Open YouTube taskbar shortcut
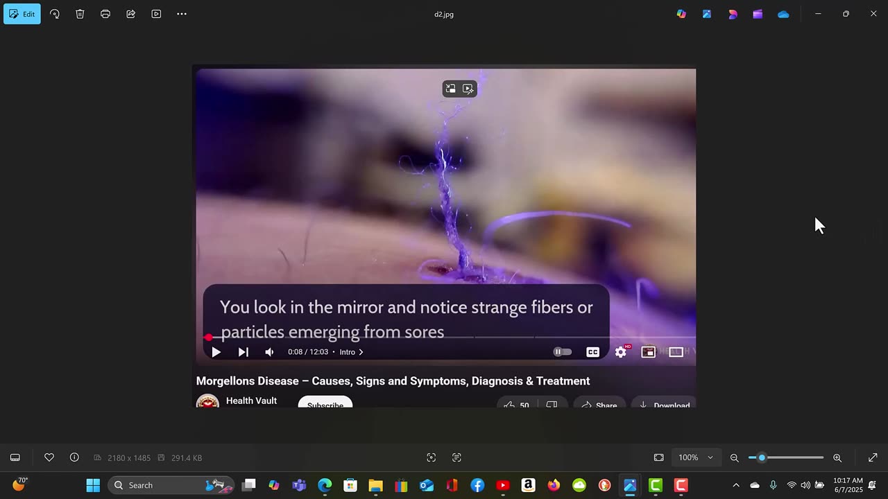Screen dimensions: 888x499 click(503, 485)
